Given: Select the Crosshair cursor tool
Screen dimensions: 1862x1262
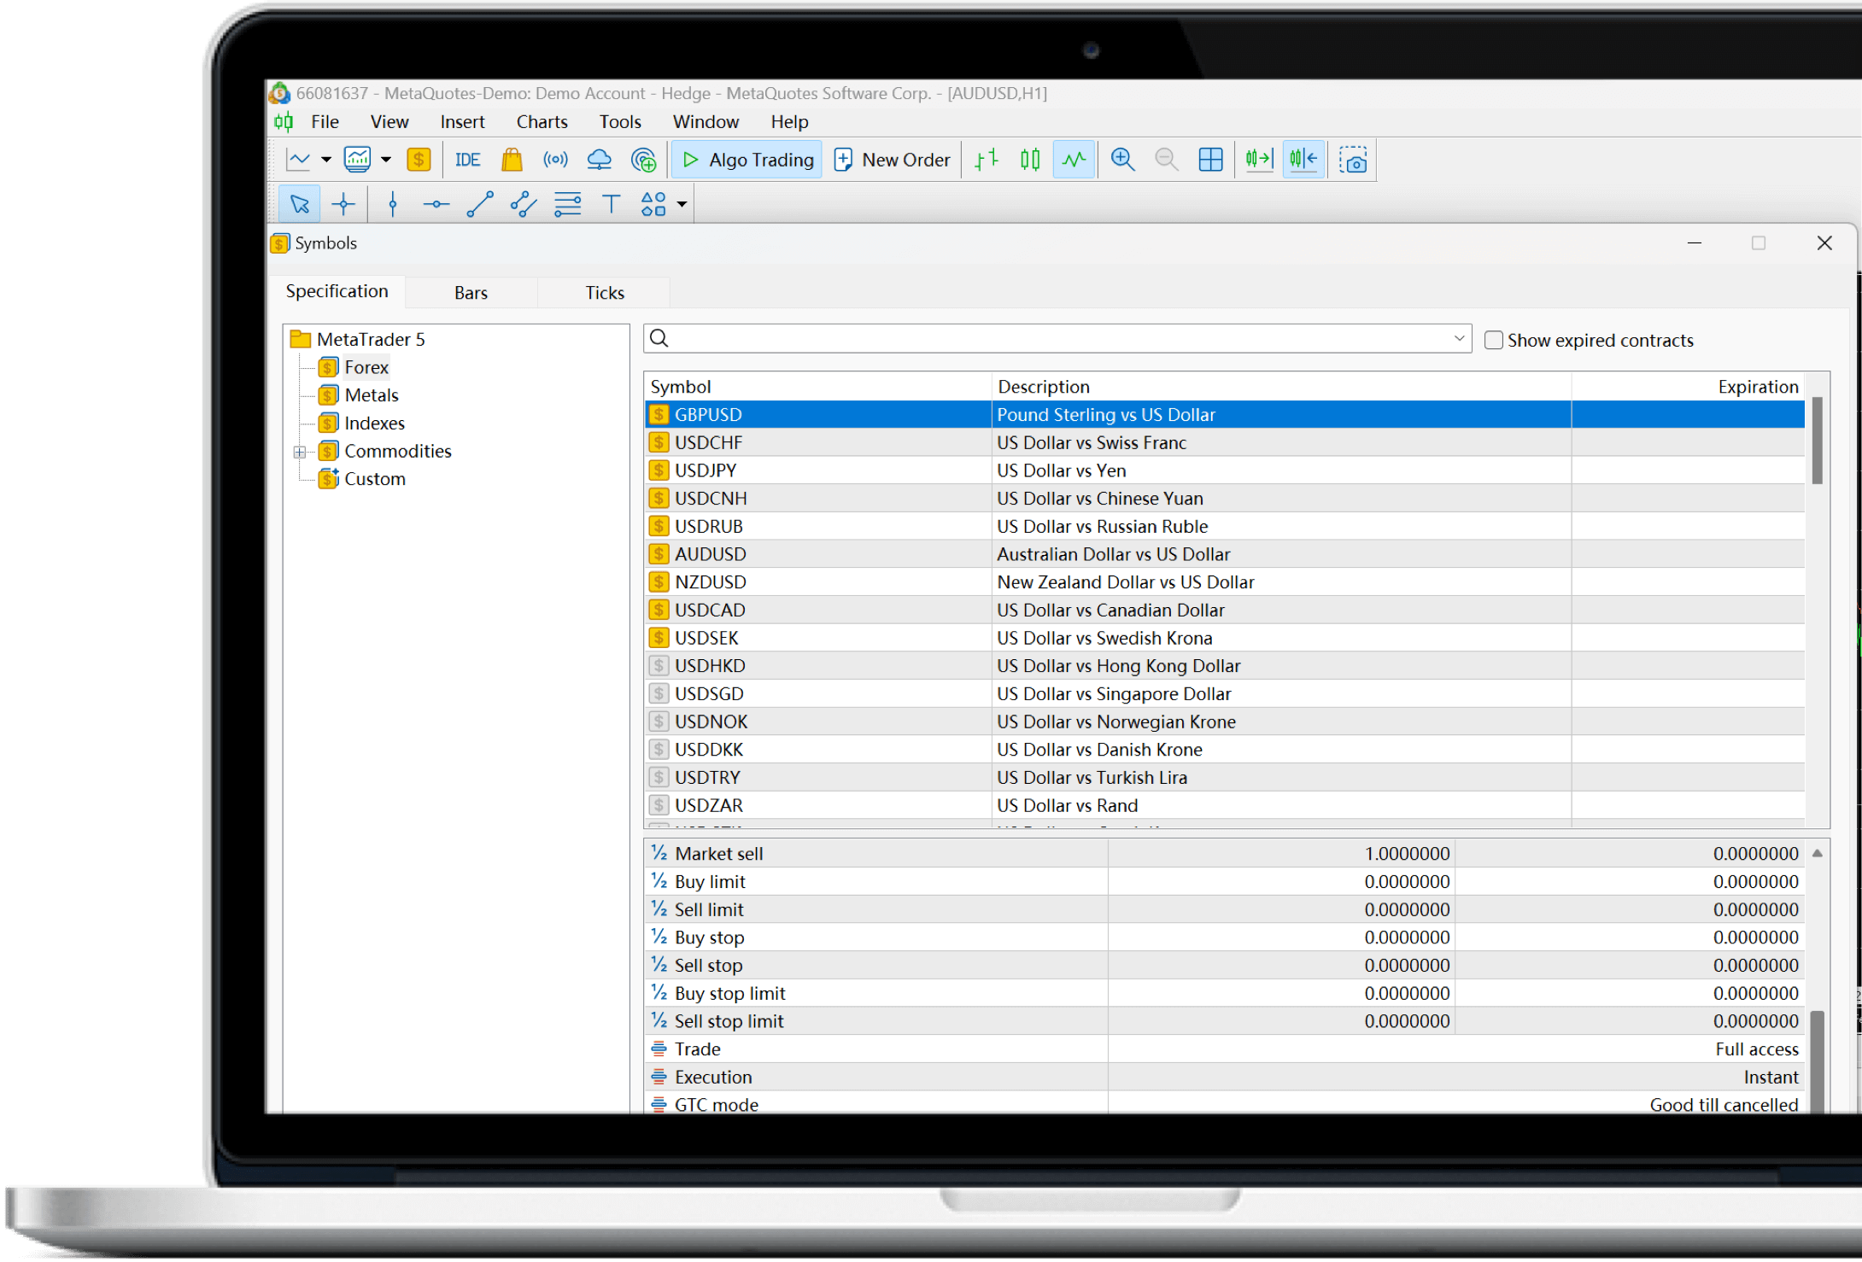Looking at the screenshot, I should (x=343, y=204).
